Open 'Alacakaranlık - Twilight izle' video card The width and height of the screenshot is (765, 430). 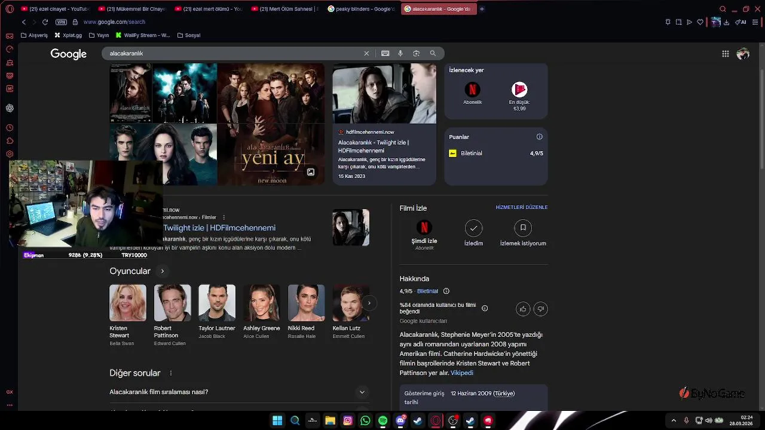(384, 124)
